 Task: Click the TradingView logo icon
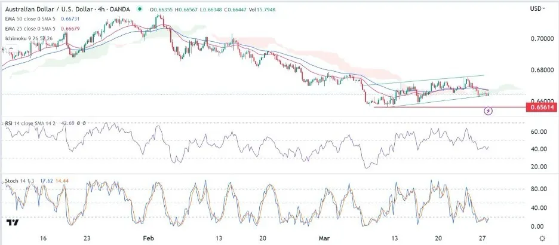coord(13,222)
